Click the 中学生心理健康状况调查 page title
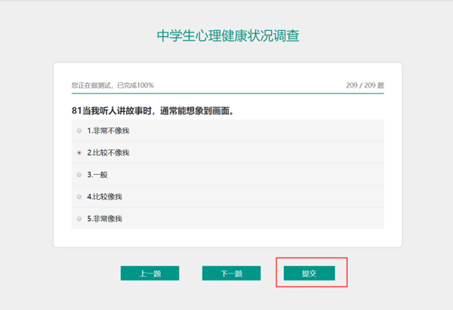This screenshot has width=453, height=310. [x=226, y=36]
